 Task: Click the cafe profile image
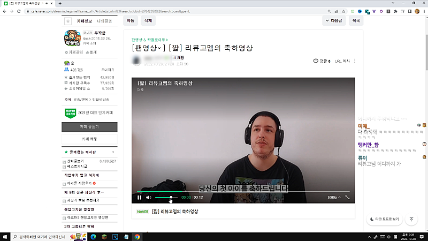point(72,38)
